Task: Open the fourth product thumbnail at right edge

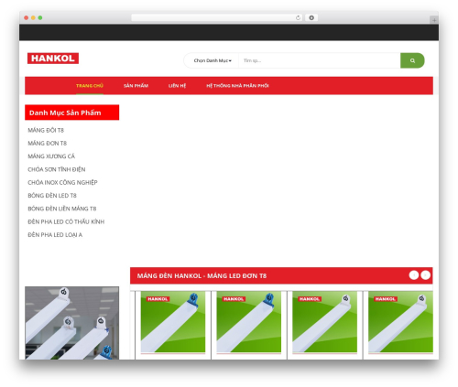Action: pos(400,323)
